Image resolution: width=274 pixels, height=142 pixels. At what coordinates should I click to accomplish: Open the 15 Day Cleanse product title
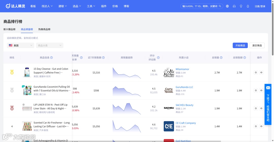[51, 71]
